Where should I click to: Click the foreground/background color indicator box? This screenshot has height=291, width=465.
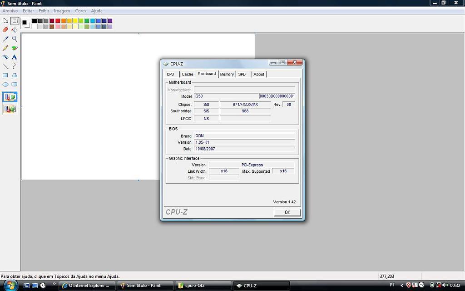click(25, 24)
